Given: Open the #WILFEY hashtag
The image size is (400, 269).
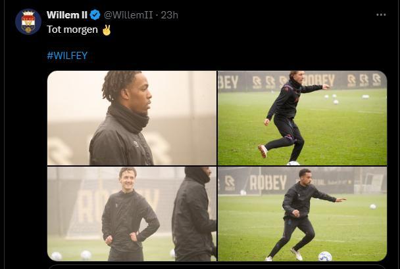Looking at the screenshot, I should pyautogui.click(x=67, y=56).
